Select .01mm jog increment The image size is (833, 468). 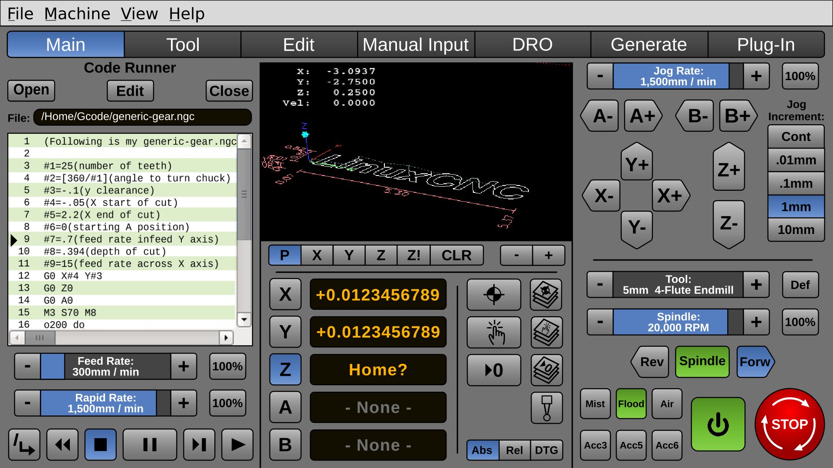point(796,160)
